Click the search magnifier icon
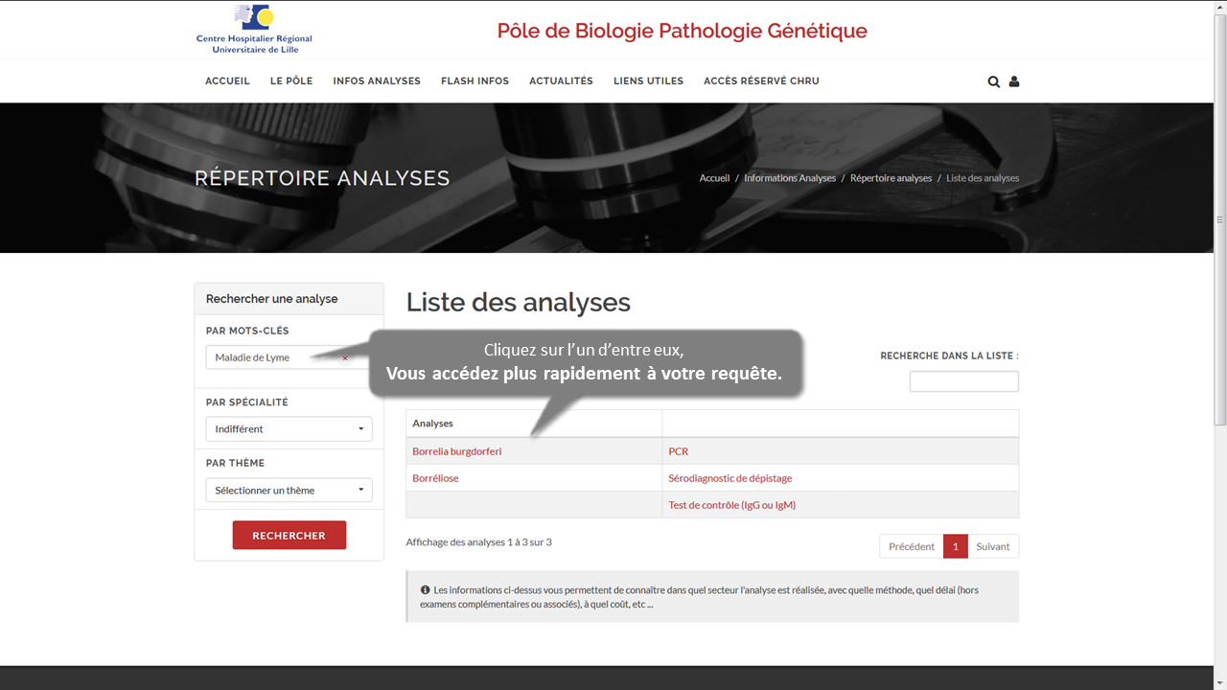1227x690 pixels. 994,81
